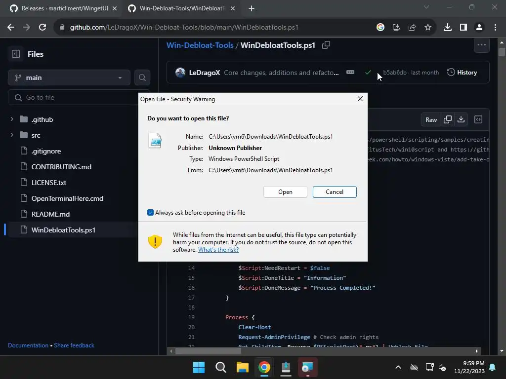Image resolution: width=506 pixels, height=379 pixels.
Task: Open the What's the risk link
Action: coord(218,250)
